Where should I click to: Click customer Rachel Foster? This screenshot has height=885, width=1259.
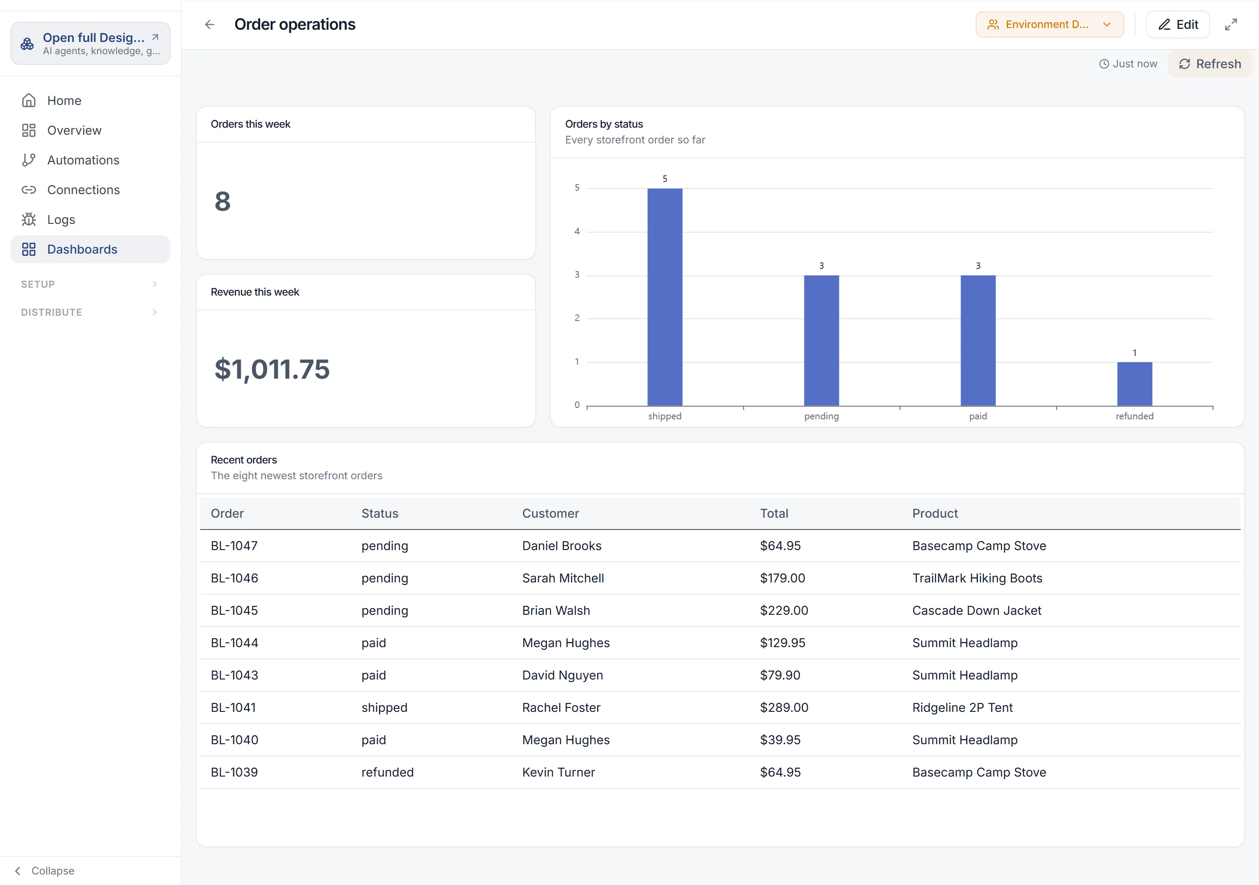(561, 708)
